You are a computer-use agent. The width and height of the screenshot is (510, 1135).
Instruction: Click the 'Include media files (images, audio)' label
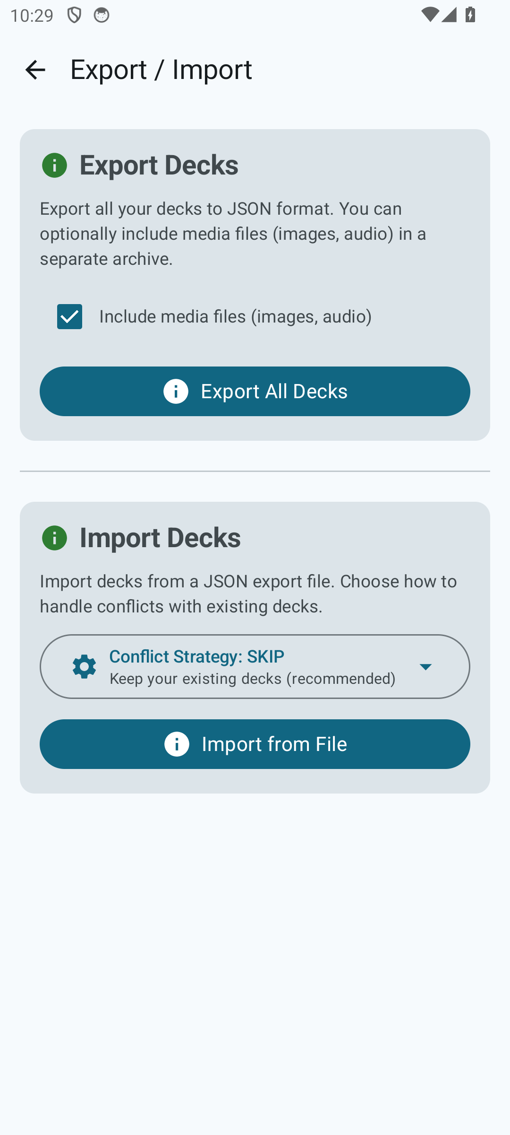coord(236,316)
